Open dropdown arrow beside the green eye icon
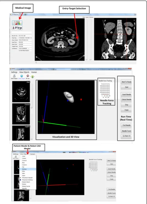The height and width of the screenshot is (204, 147). point(34,77)
